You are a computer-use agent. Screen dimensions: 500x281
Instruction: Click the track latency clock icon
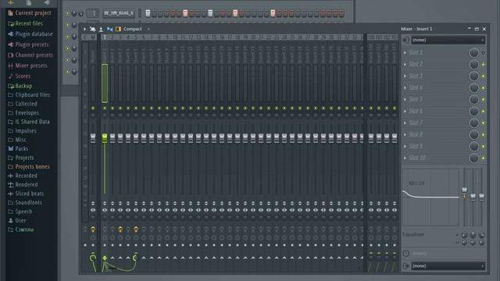click(406, 253)
